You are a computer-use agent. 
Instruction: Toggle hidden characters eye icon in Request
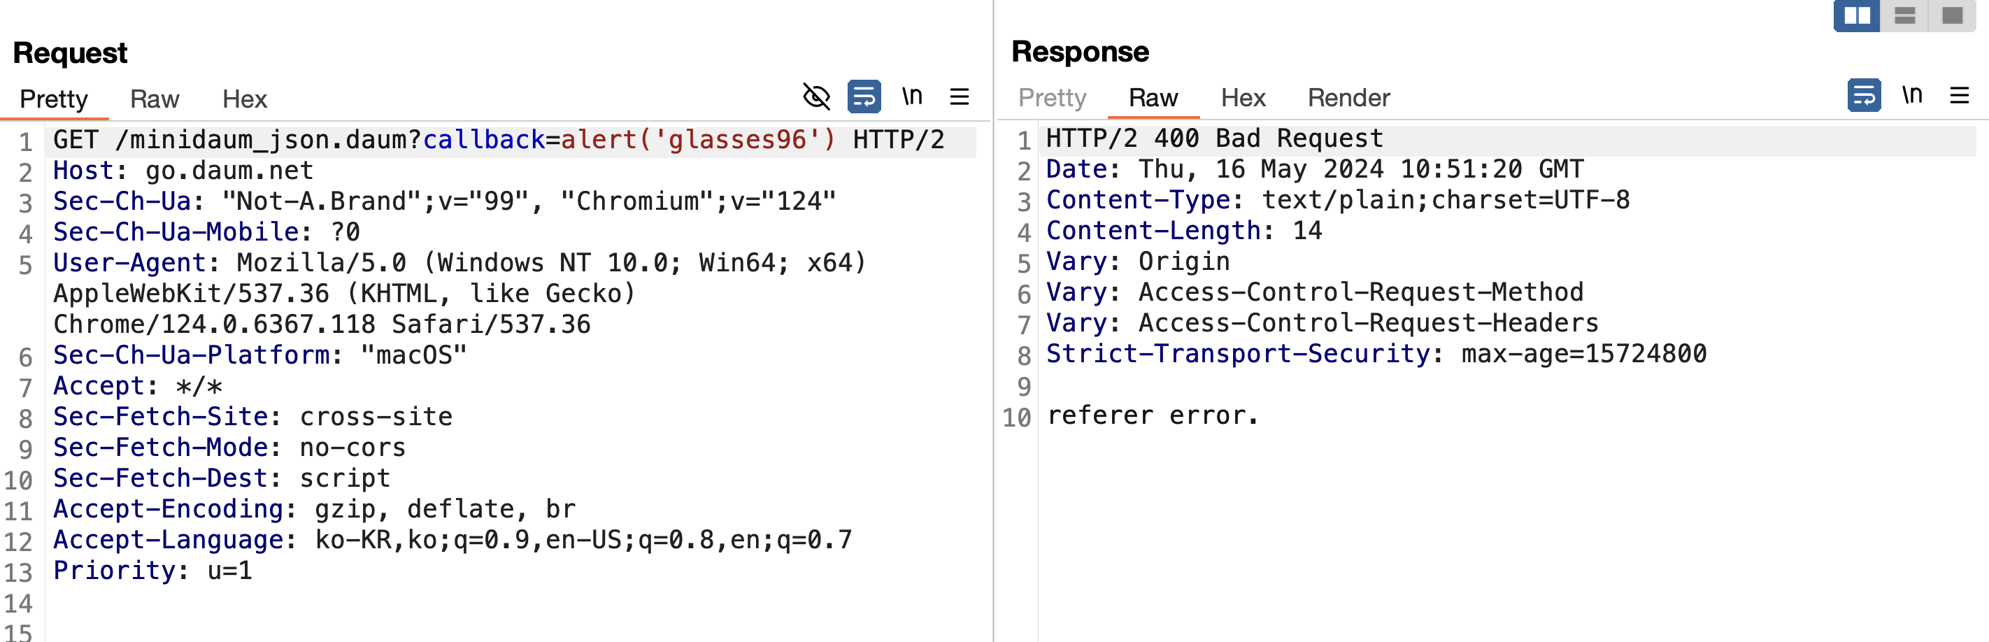(816, 97)
